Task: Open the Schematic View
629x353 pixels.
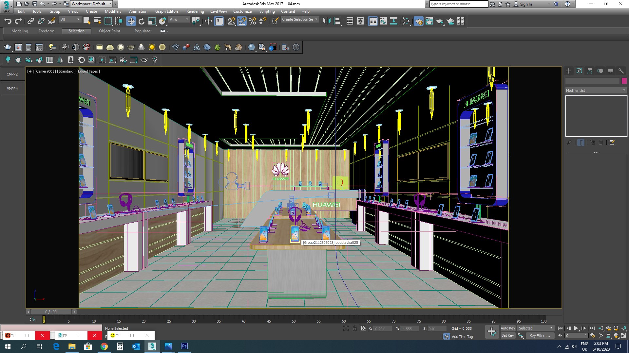Action: click(394, 21)
